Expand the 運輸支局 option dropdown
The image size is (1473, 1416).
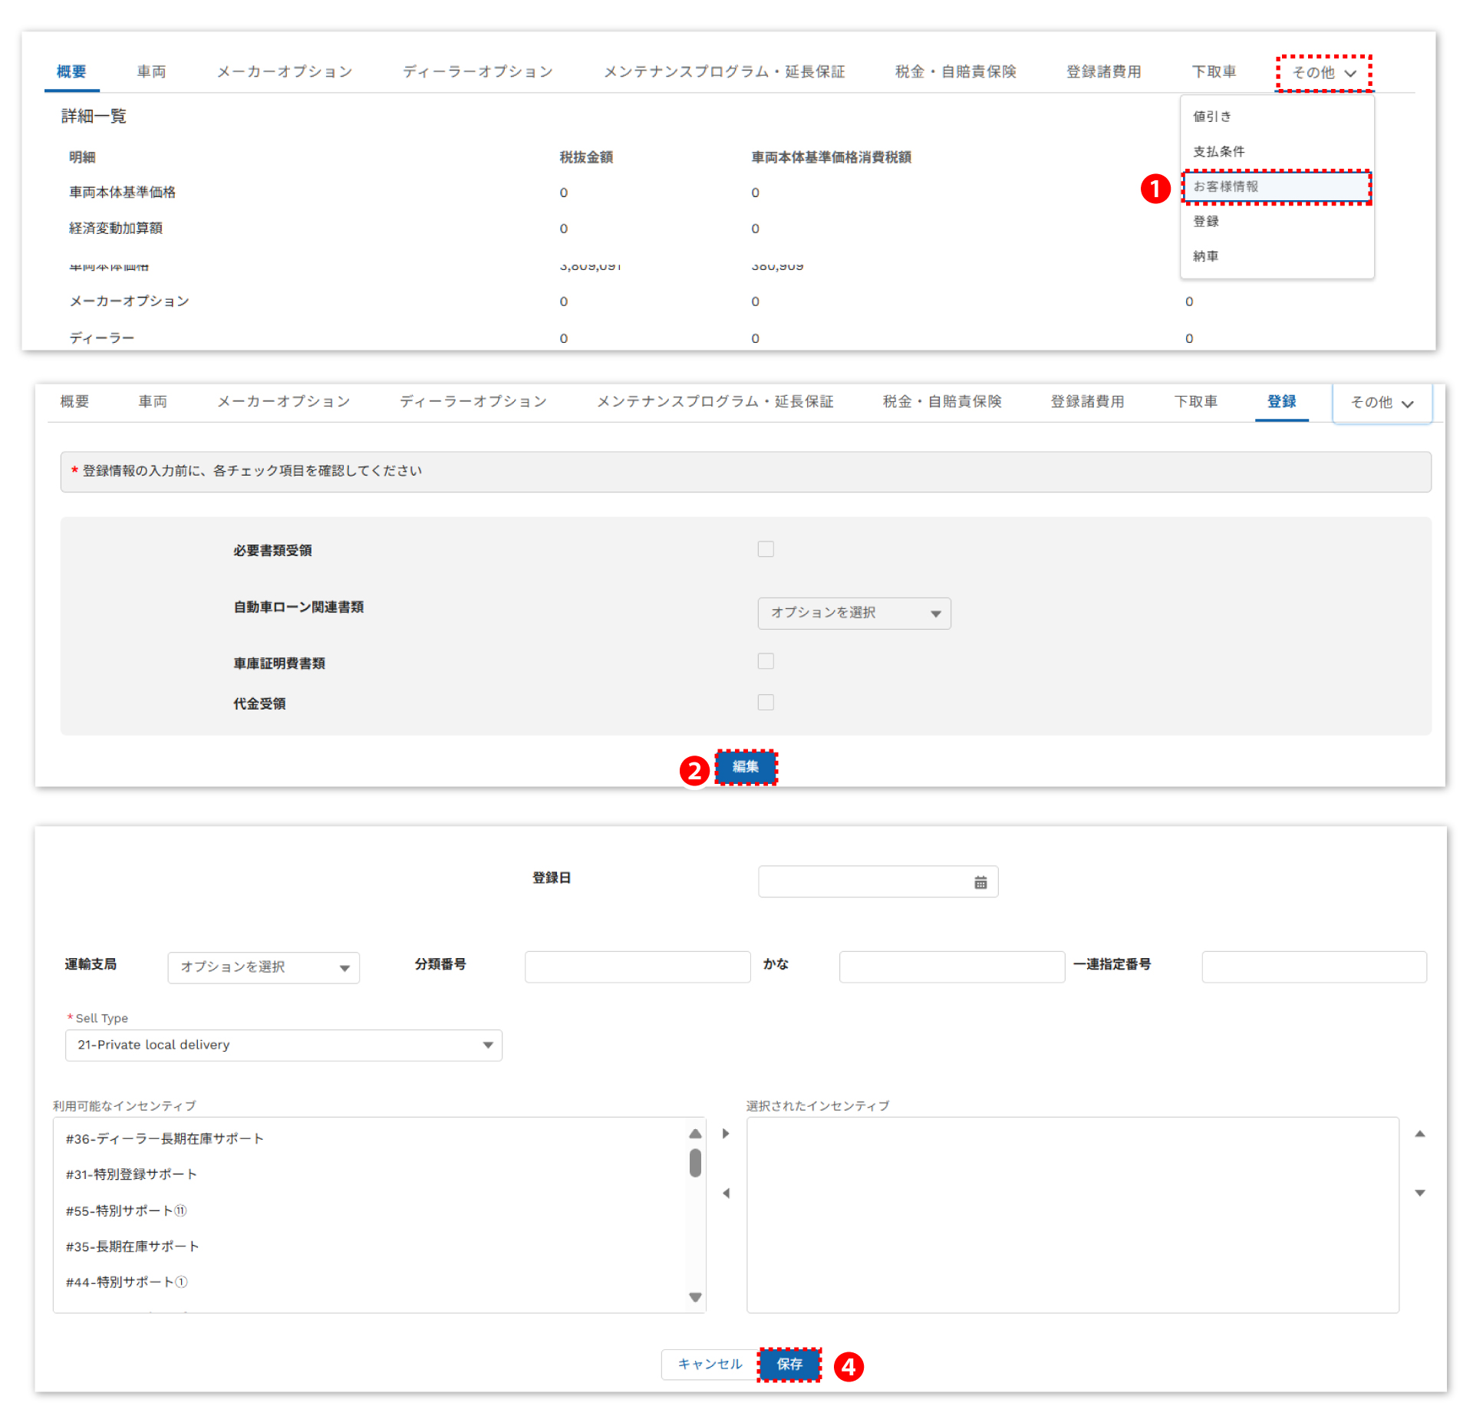263,967
